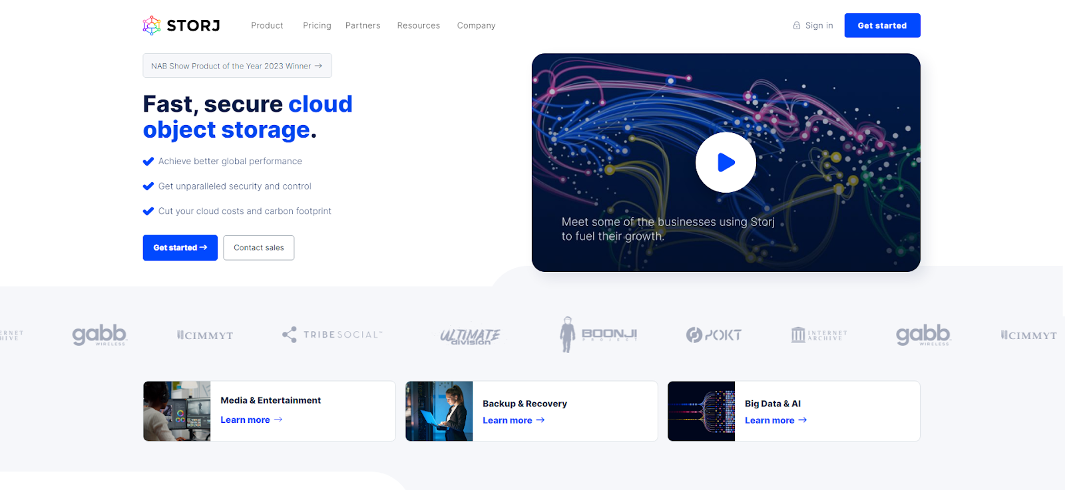
Task: Click the Boonji Project astronaut logo
Action: (x=598, y=334)
